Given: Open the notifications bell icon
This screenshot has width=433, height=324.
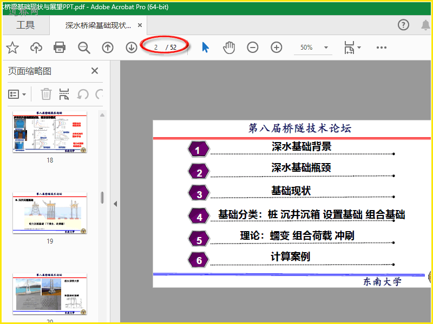Looking at the screenshot, I should [x=425, y=25].
